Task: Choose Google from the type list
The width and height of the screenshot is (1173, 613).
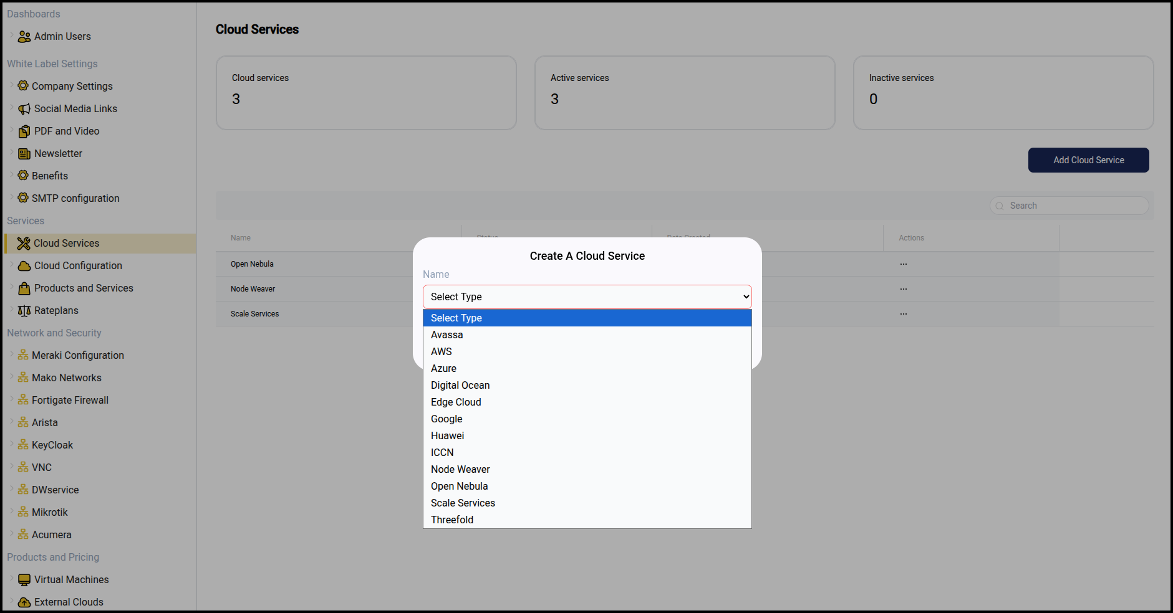Action: [587, 419]
